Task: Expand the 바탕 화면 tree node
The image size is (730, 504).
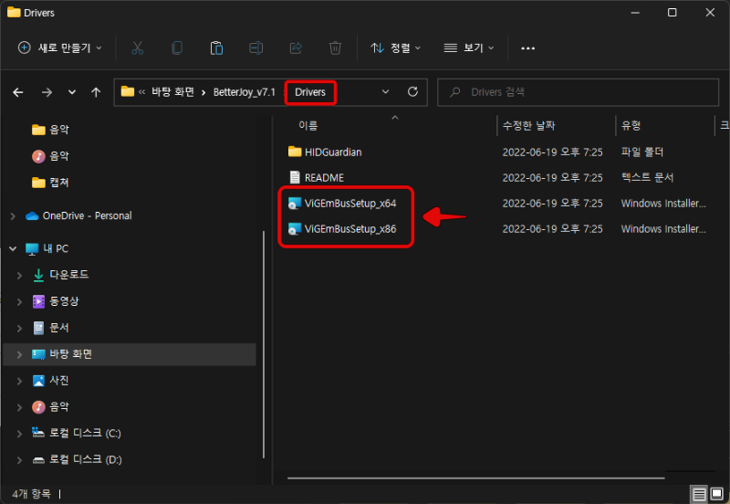Action: 19,354
